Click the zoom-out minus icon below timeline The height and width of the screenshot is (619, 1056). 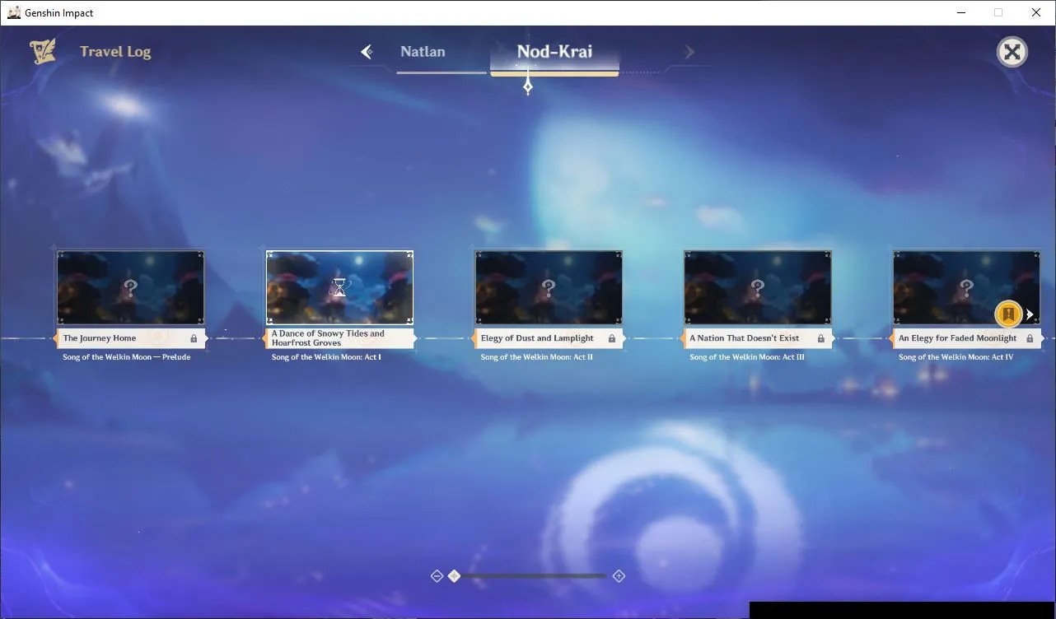437,576
